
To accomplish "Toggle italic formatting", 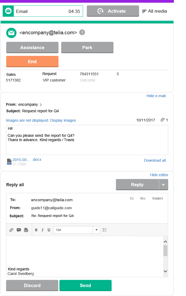I will pyautogui.click(x=43, y=230).
